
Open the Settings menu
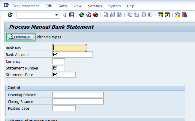pos(95,6)
